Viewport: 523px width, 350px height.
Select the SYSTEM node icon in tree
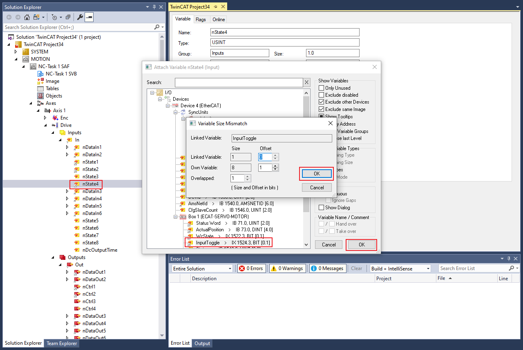click(26, 52)
